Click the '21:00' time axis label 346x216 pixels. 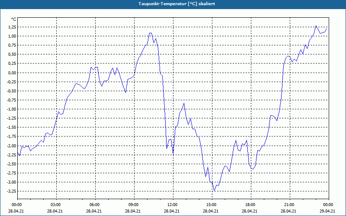click(x=290, y=204)
